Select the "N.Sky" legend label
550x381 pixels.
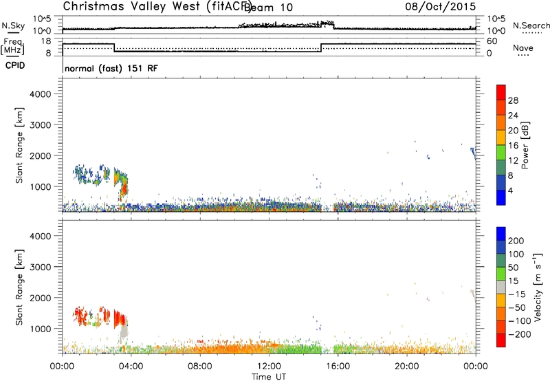[x=13, y=25]
